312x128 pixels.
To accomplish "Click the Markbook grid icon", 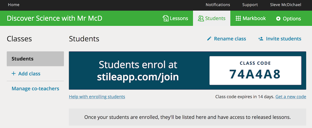I will [238, 18].
